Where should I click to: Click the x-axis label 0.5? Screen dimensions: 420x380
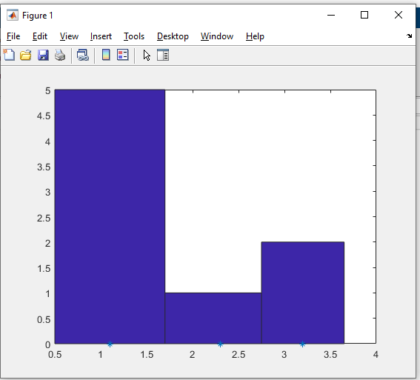[55, 355]
